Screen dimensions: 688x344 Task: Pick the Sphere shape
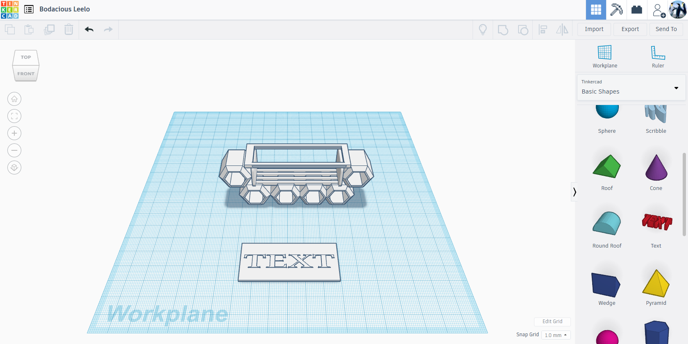(607, 118)
